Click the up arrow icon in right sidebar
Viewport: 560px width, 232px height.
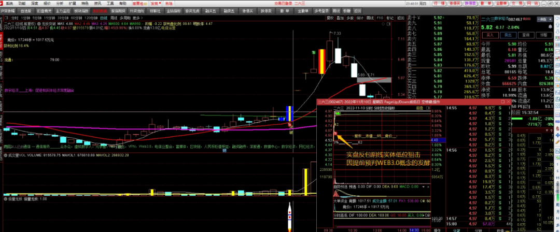[x=557, y=25]
